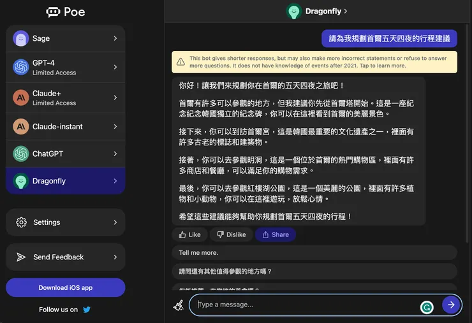Screen dimensions: 472x323
Task: Click the warning triangle icon in notice
Action: point(181,62)
